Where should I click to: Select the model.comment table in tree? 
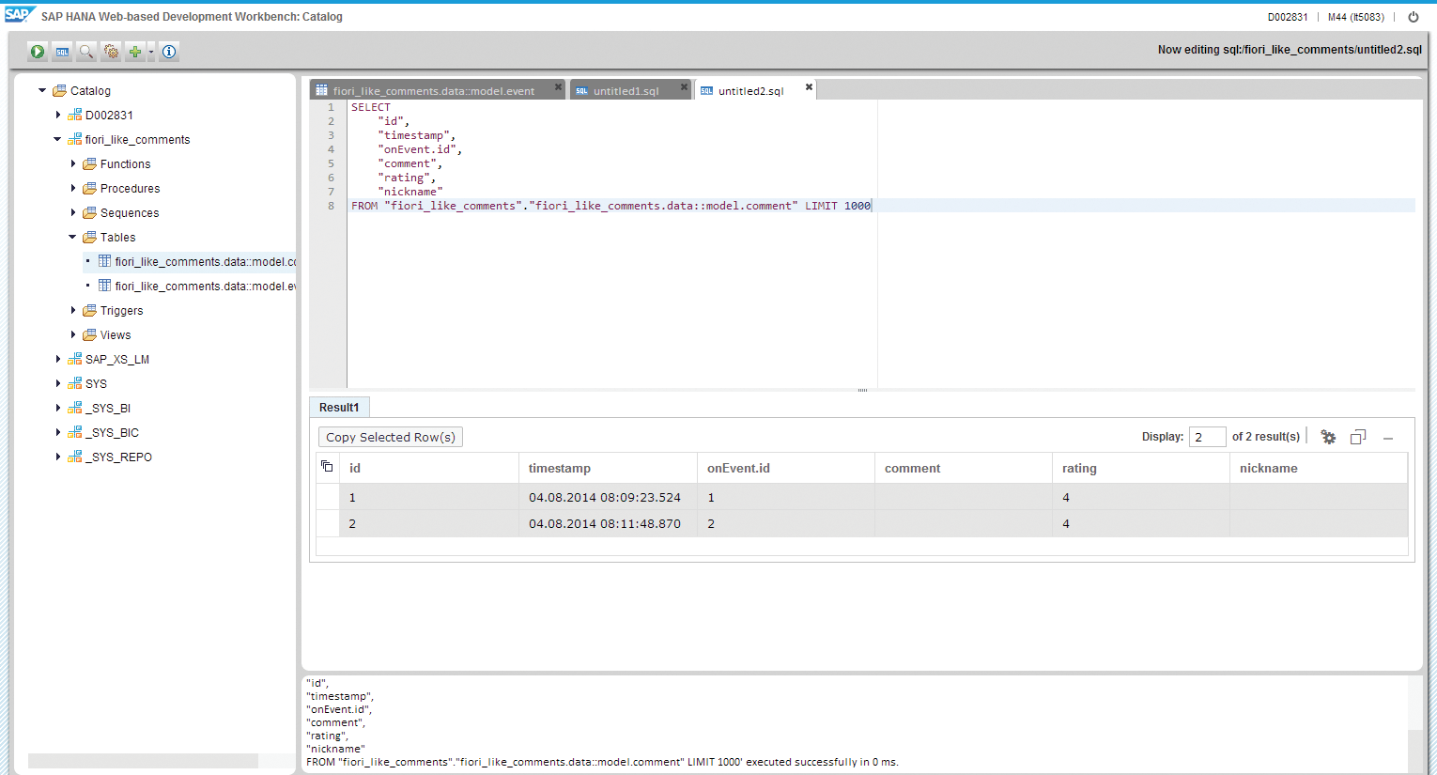click(206, 262)
